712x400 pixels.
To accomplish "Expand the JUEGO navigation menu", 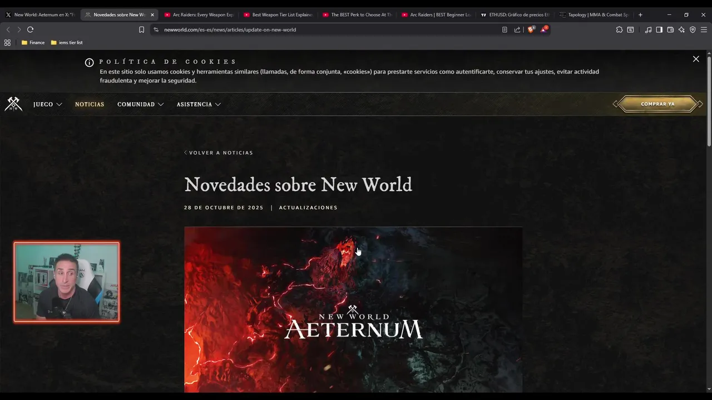I will pos(48,104).
